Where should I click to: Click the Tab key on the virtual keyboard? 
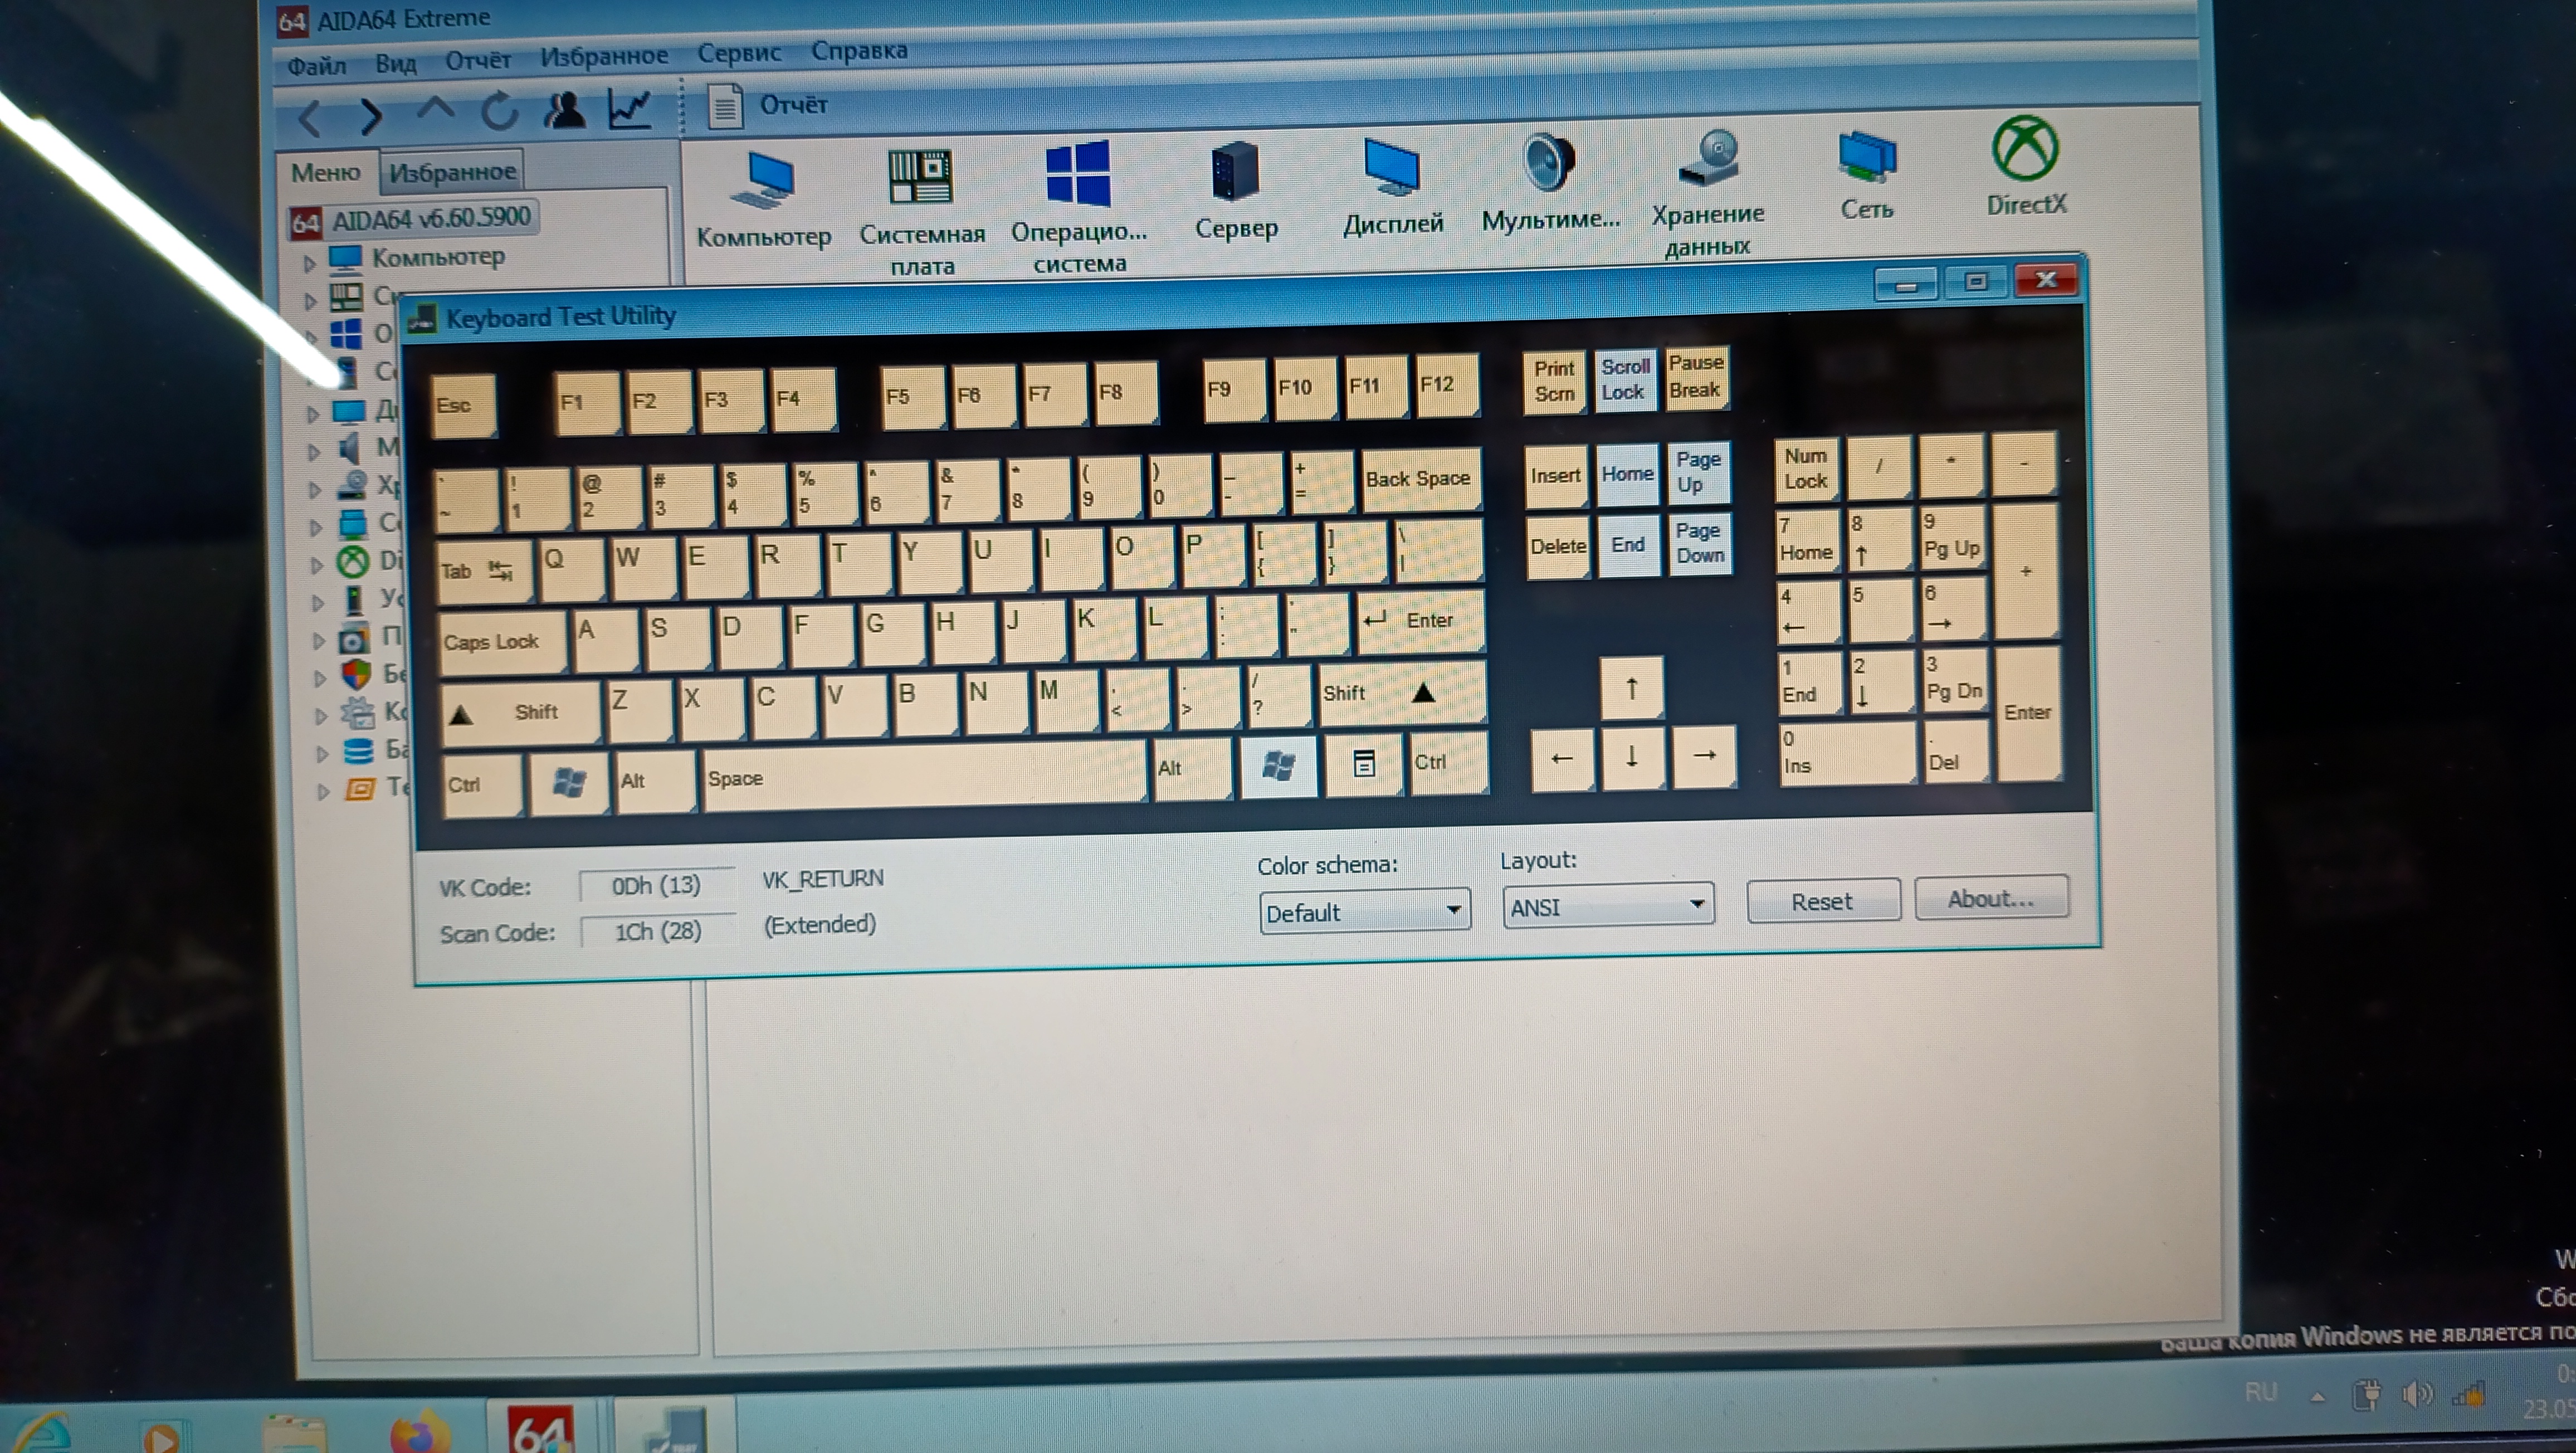click(x=486, y=573)
